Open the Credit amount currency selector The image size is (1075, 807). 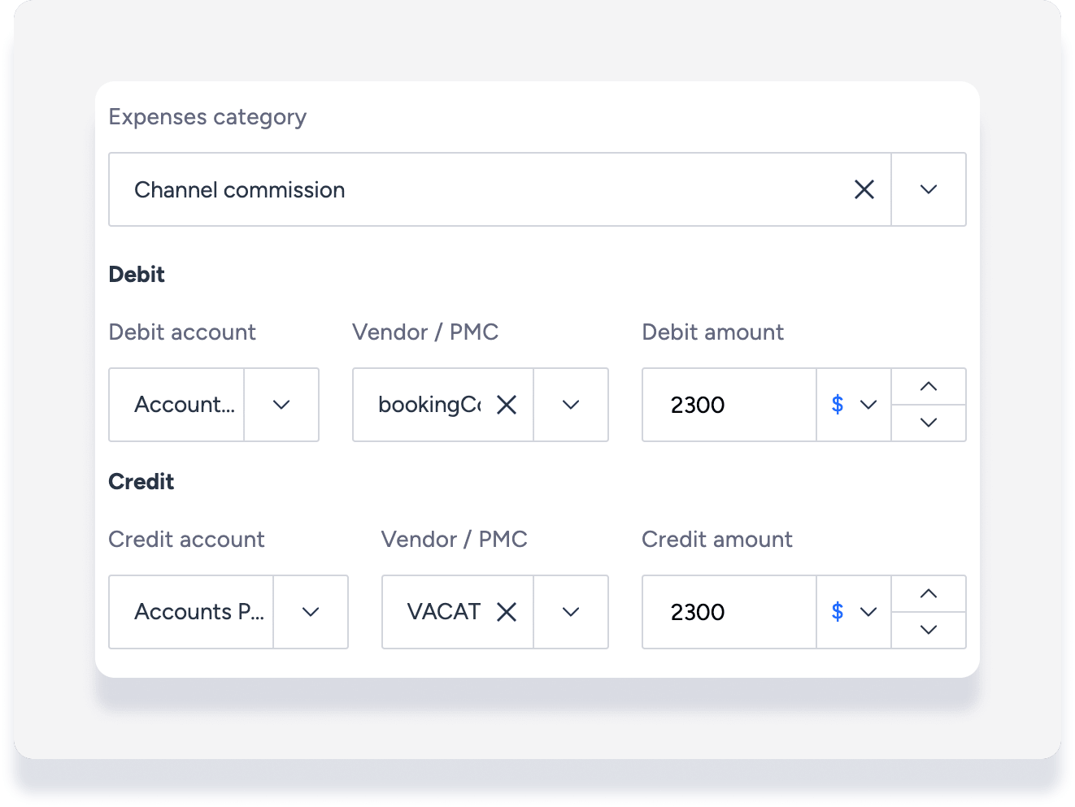click(x=854, y=612)
